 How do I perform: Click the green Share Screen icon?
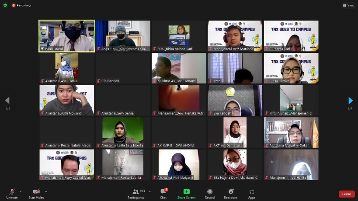(x=186, y=192)
